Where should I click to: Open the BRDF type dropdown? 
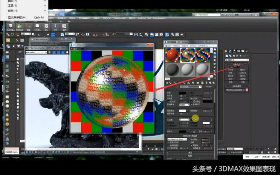pos(177,139)
